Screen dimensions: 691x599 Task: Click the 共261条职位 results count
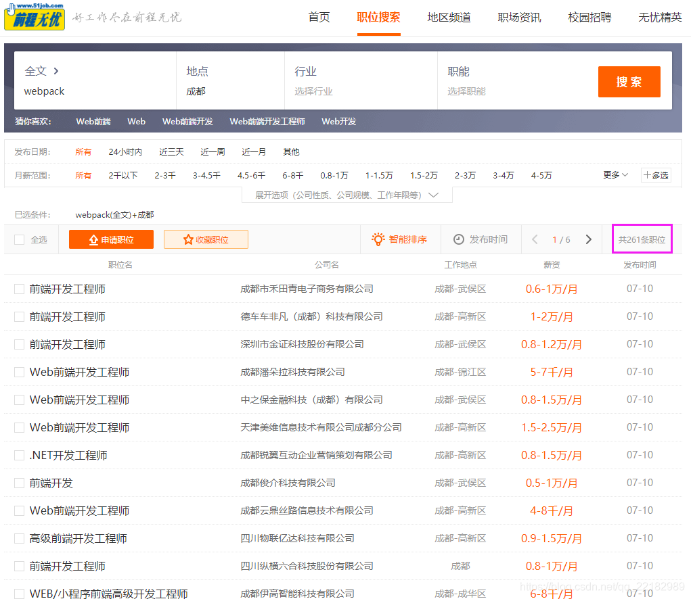pyautogui.click(x=642, y=239)
